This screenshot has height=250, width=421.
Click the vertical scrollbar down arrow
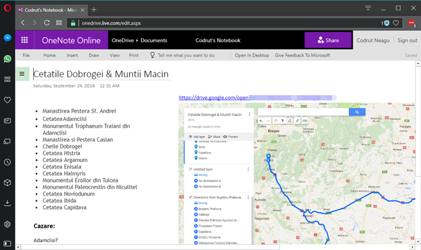(418, 242)
